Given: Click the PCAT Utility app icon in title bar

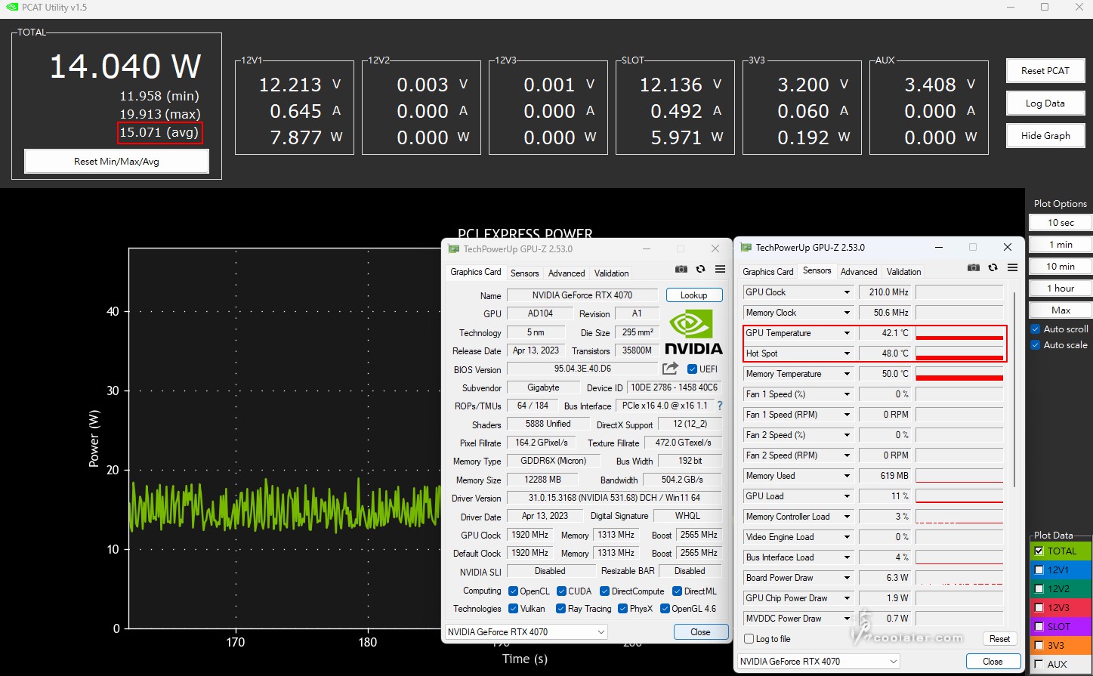Looking at the screenshot, I should click(x=11, y=7).
